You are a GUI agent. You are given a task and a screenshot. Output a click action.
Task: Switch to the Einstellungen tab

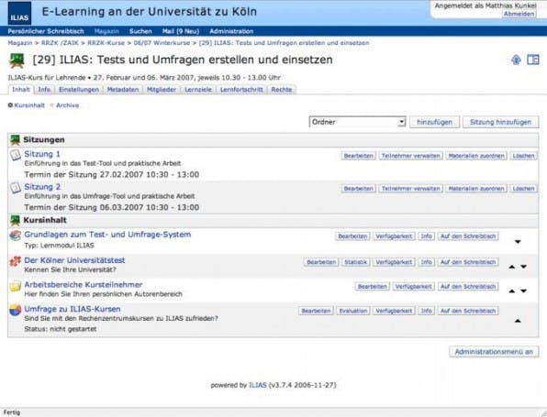coord(79,90)
